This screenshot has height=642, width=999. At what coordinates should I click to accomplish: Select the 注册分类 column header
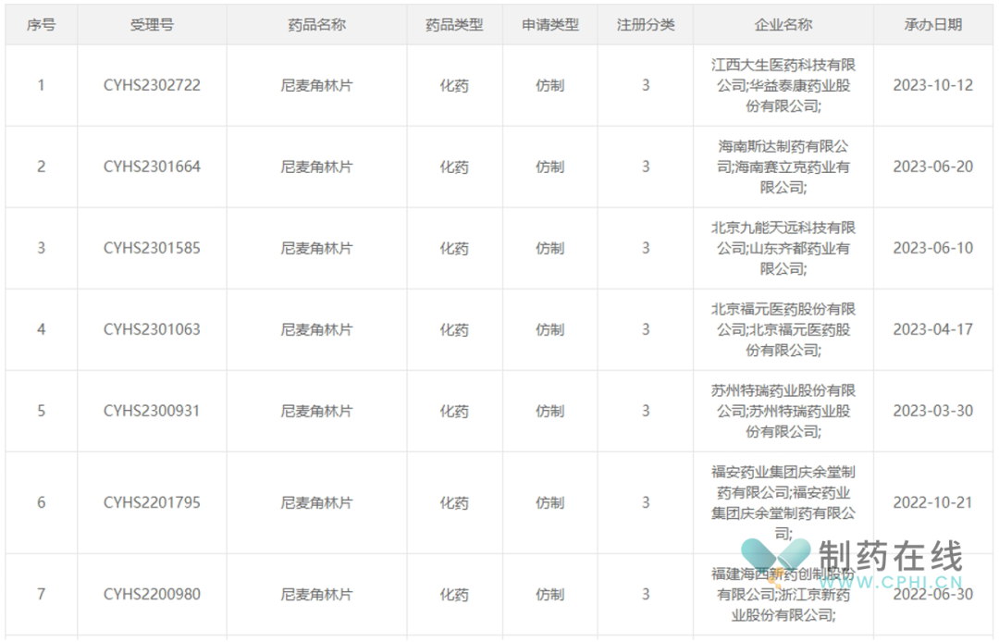tap(646, 25)
